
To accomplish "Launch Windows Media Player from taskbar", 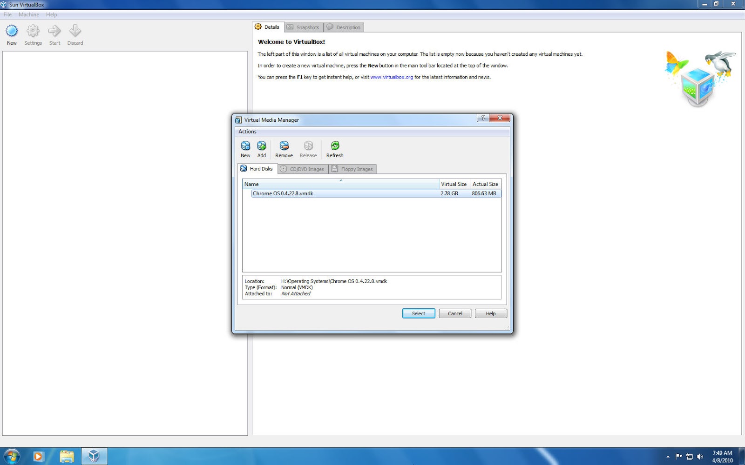I will pyautogui.click(x=38, y=457).
